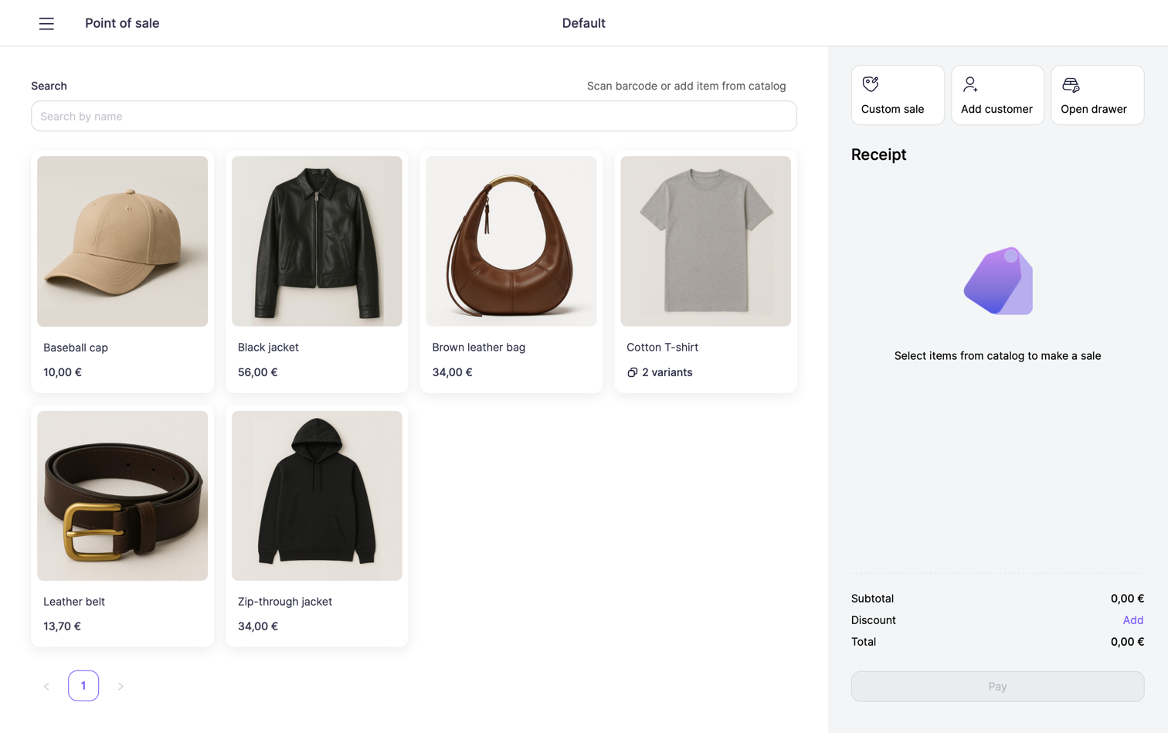Viewport: 1168px width, 733px height.
Task: Pick the Leather belt product image
Action: (122, 495)
